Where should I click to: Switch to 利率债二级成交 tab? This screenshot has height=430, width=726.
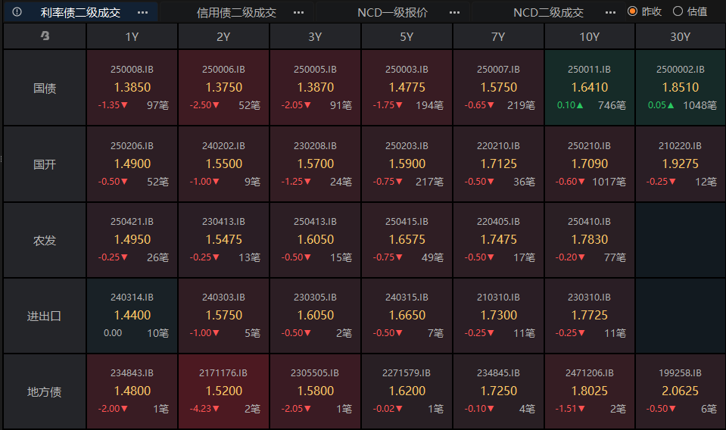tap(80, 13)
